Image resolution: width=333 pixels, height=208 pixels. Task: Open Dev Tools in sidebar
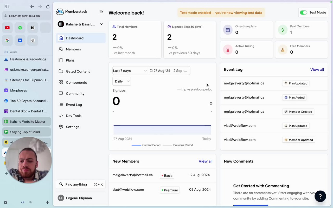74,116
